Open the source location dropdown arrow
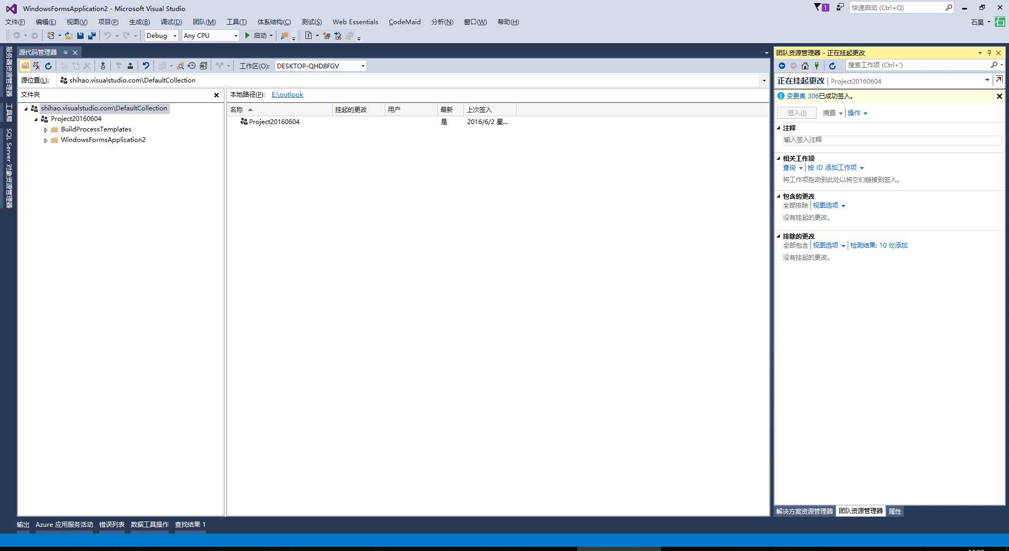This screenshot has width=1009, height=551. point(764,80)
